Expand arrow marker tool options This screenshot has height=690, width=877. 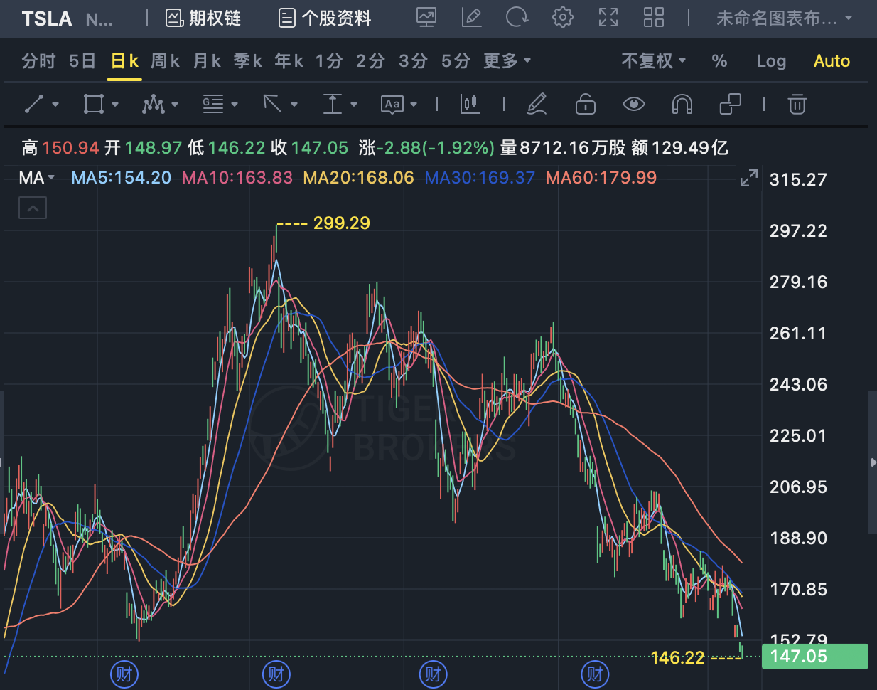[294, 105]
